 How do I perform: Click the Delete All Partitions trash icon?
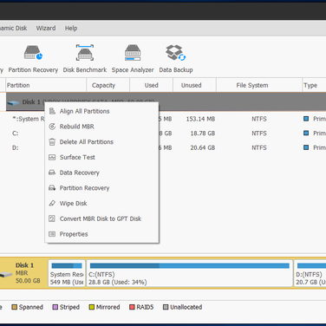[x=52, y=141]
